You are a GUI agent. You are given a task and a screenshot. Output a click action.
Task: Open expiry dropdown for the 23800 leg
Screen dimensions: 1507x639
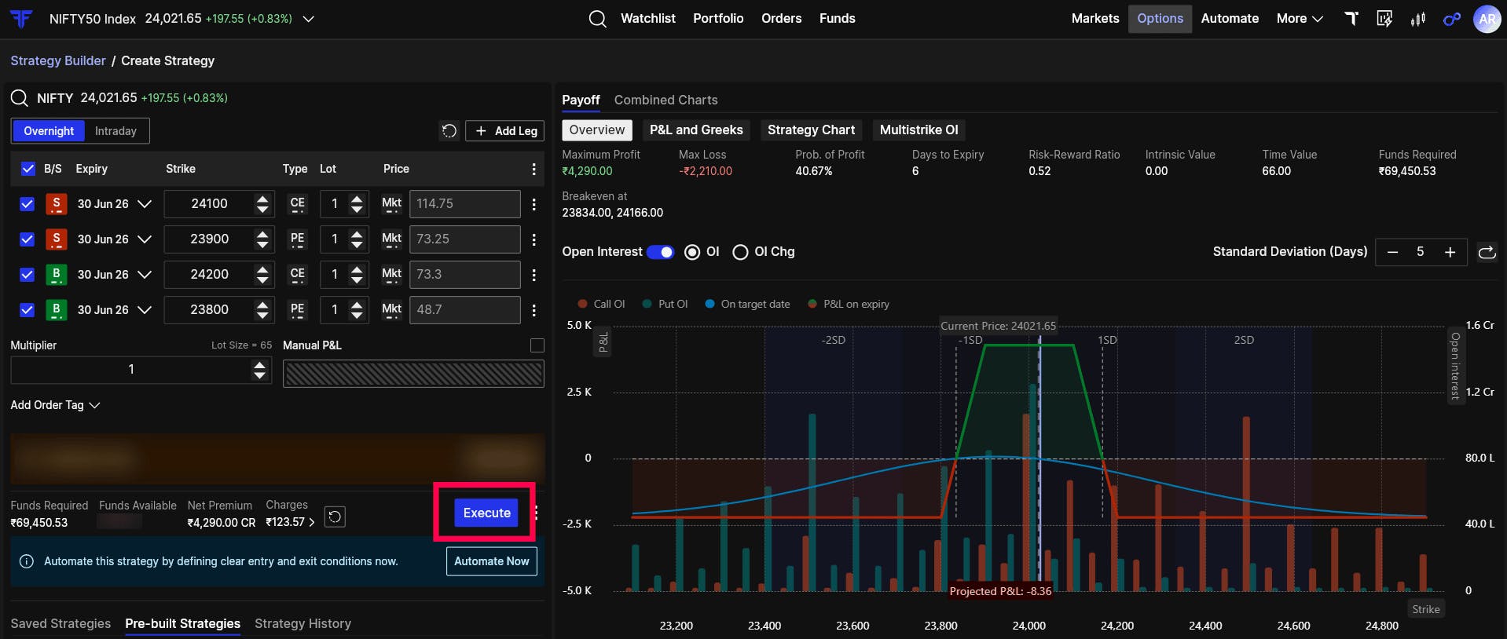click(145, 310)
